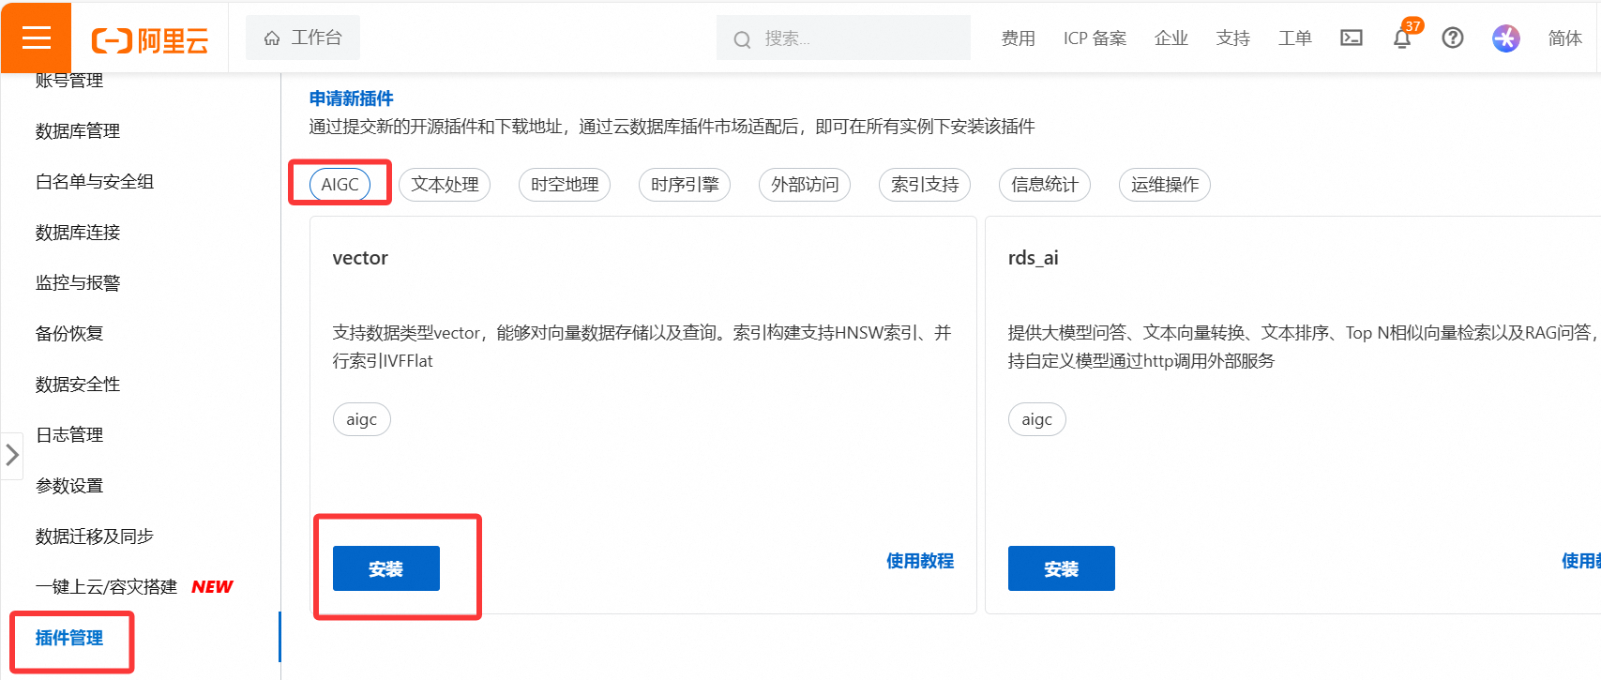Click the rds_ai plugin title
This screenshot has width=1601, height=680.
click(x=1034, y=258)
